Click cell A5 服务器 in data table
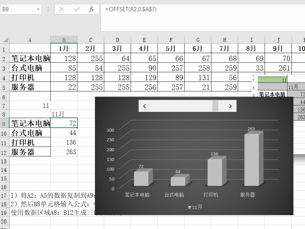The height and width of the screenshot is (229, 305). tap(30, 87)
